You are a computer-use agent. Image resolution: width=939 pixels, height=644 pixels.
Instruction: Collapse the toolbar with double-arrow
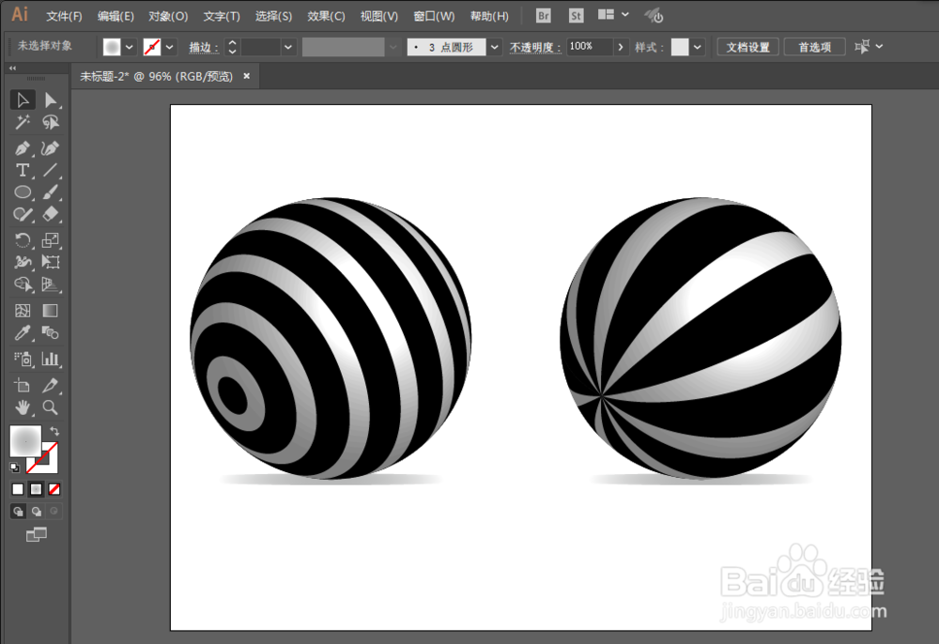tap(12, 69)
